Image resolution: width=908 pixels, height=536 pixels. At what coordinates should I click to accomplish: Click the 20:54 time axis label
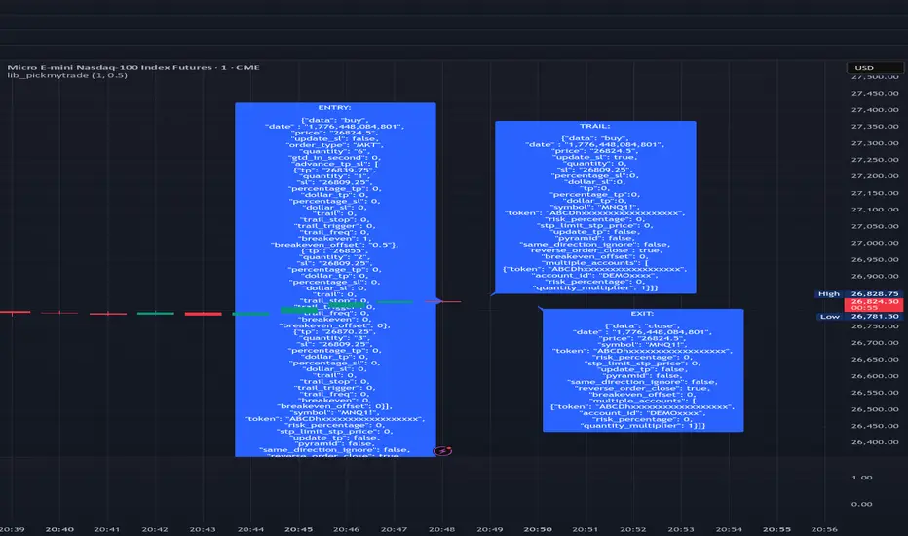[x=729, y=529]
